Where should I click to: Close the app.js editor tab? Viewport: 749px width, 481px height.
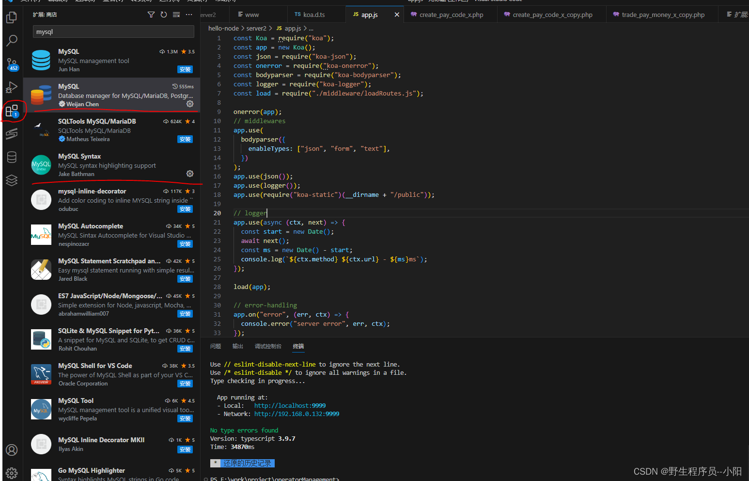pyautogui.click(x=397, y=15)
